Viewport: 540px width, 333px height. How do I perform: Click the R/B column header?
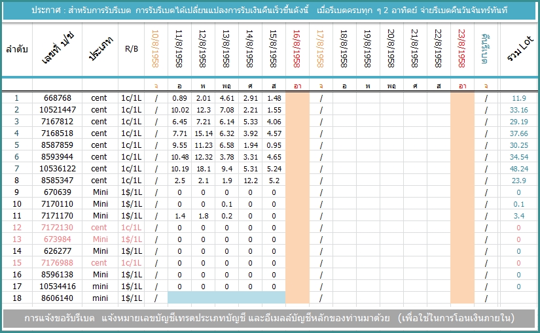(131, 49)
